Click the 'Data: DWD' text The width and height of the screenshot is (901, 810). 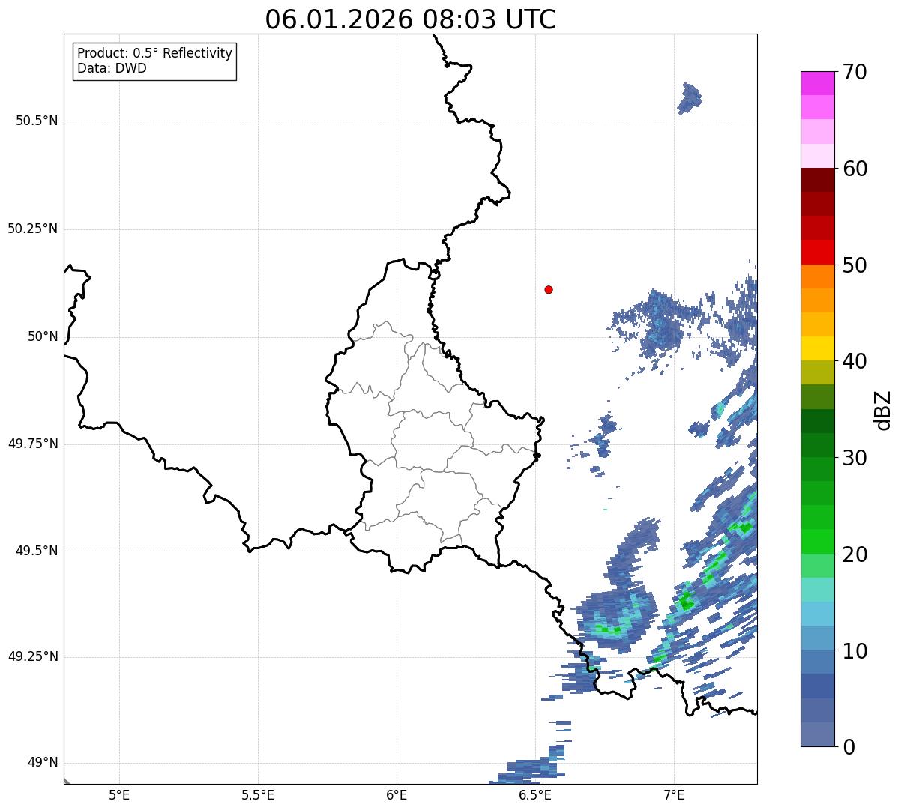coord(112,69)
